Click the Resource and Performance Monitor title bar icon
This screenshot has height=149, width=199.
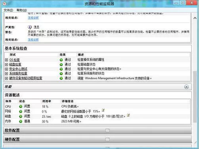tap(4, 4)
